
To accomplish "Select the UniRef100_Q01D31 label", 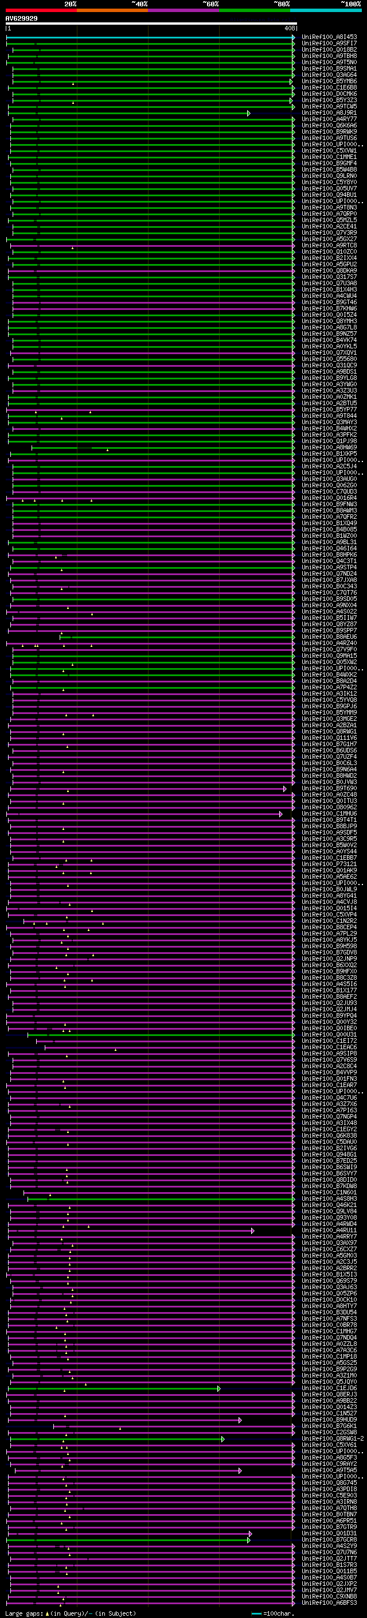I will pos(329,1533).
